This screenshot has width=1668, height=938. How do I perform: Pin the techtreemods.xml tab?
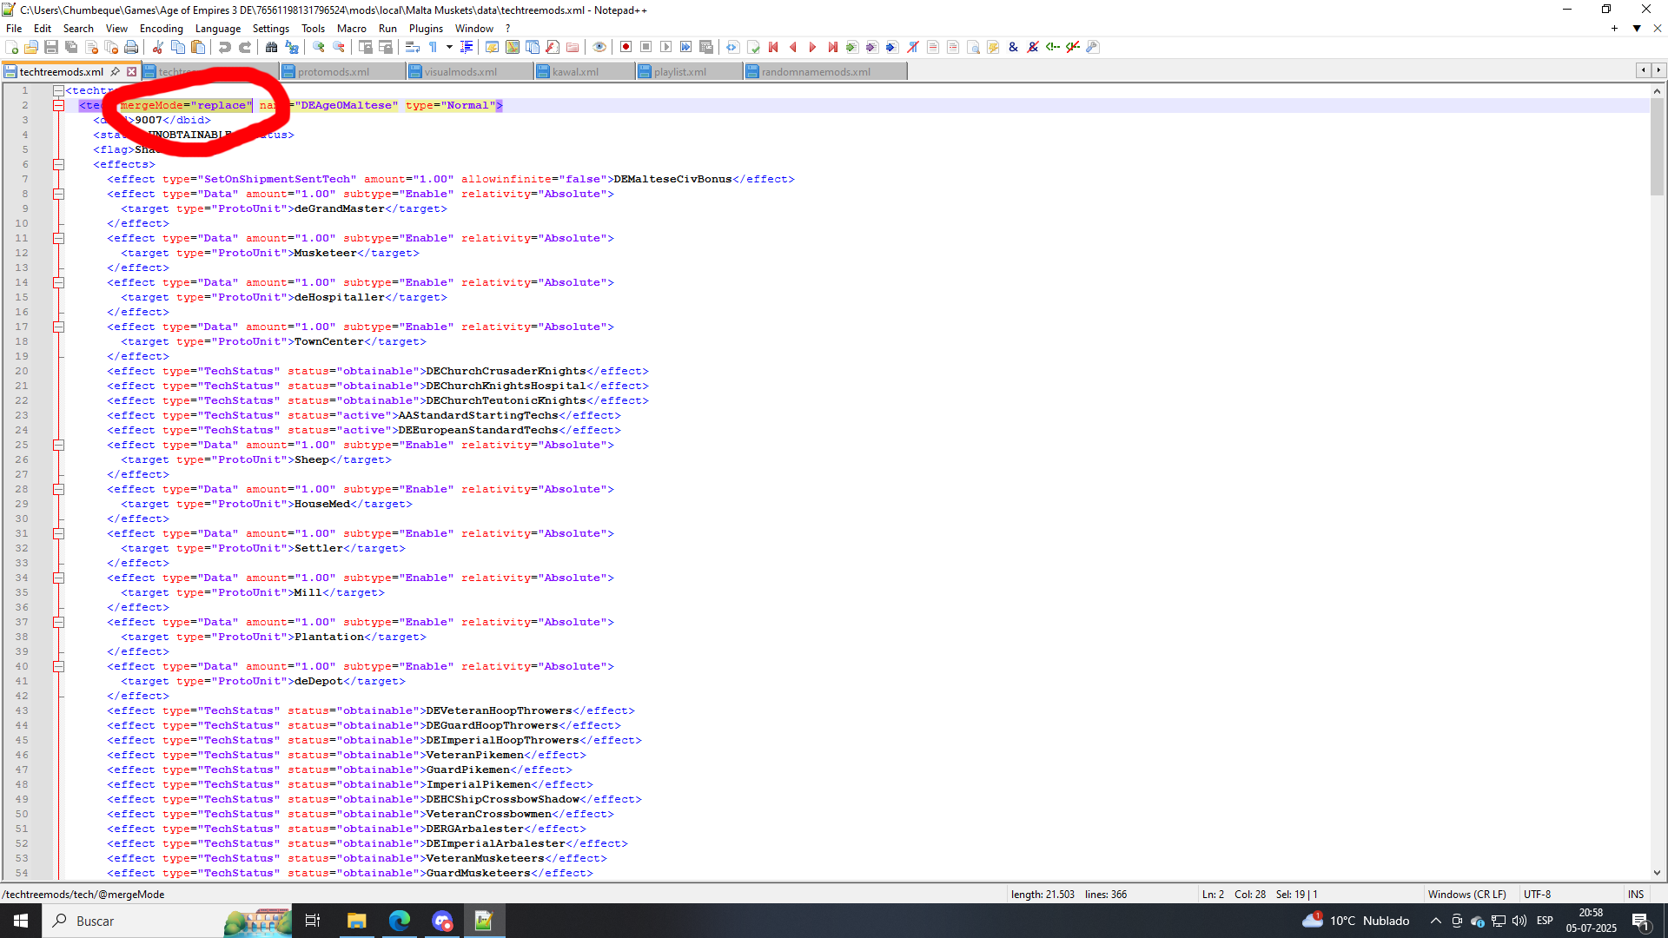point(116,71)
